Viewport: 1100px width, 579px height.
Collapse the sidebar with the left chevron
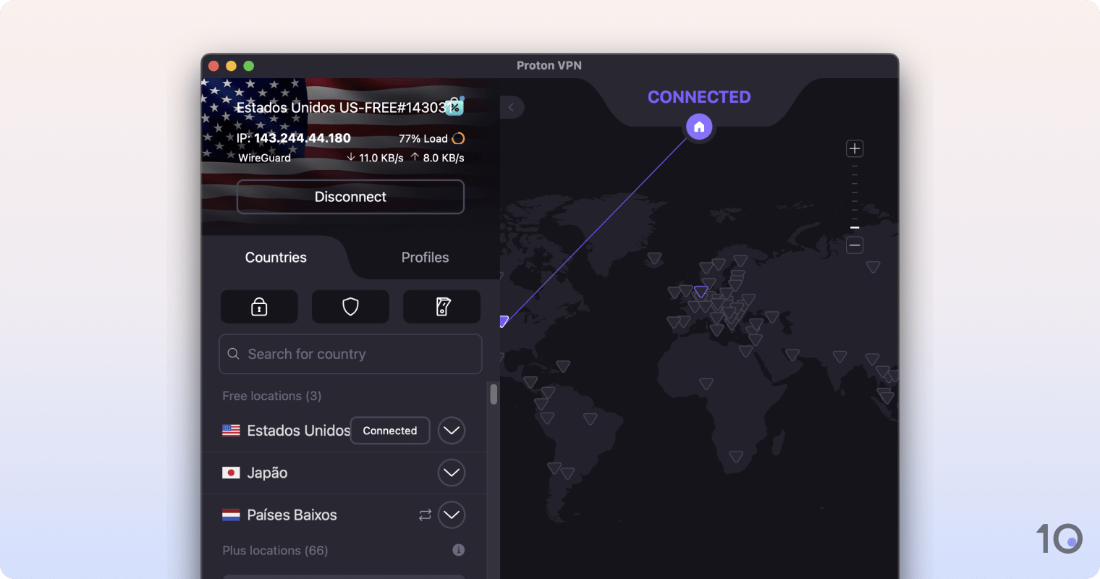pos(512,107)
